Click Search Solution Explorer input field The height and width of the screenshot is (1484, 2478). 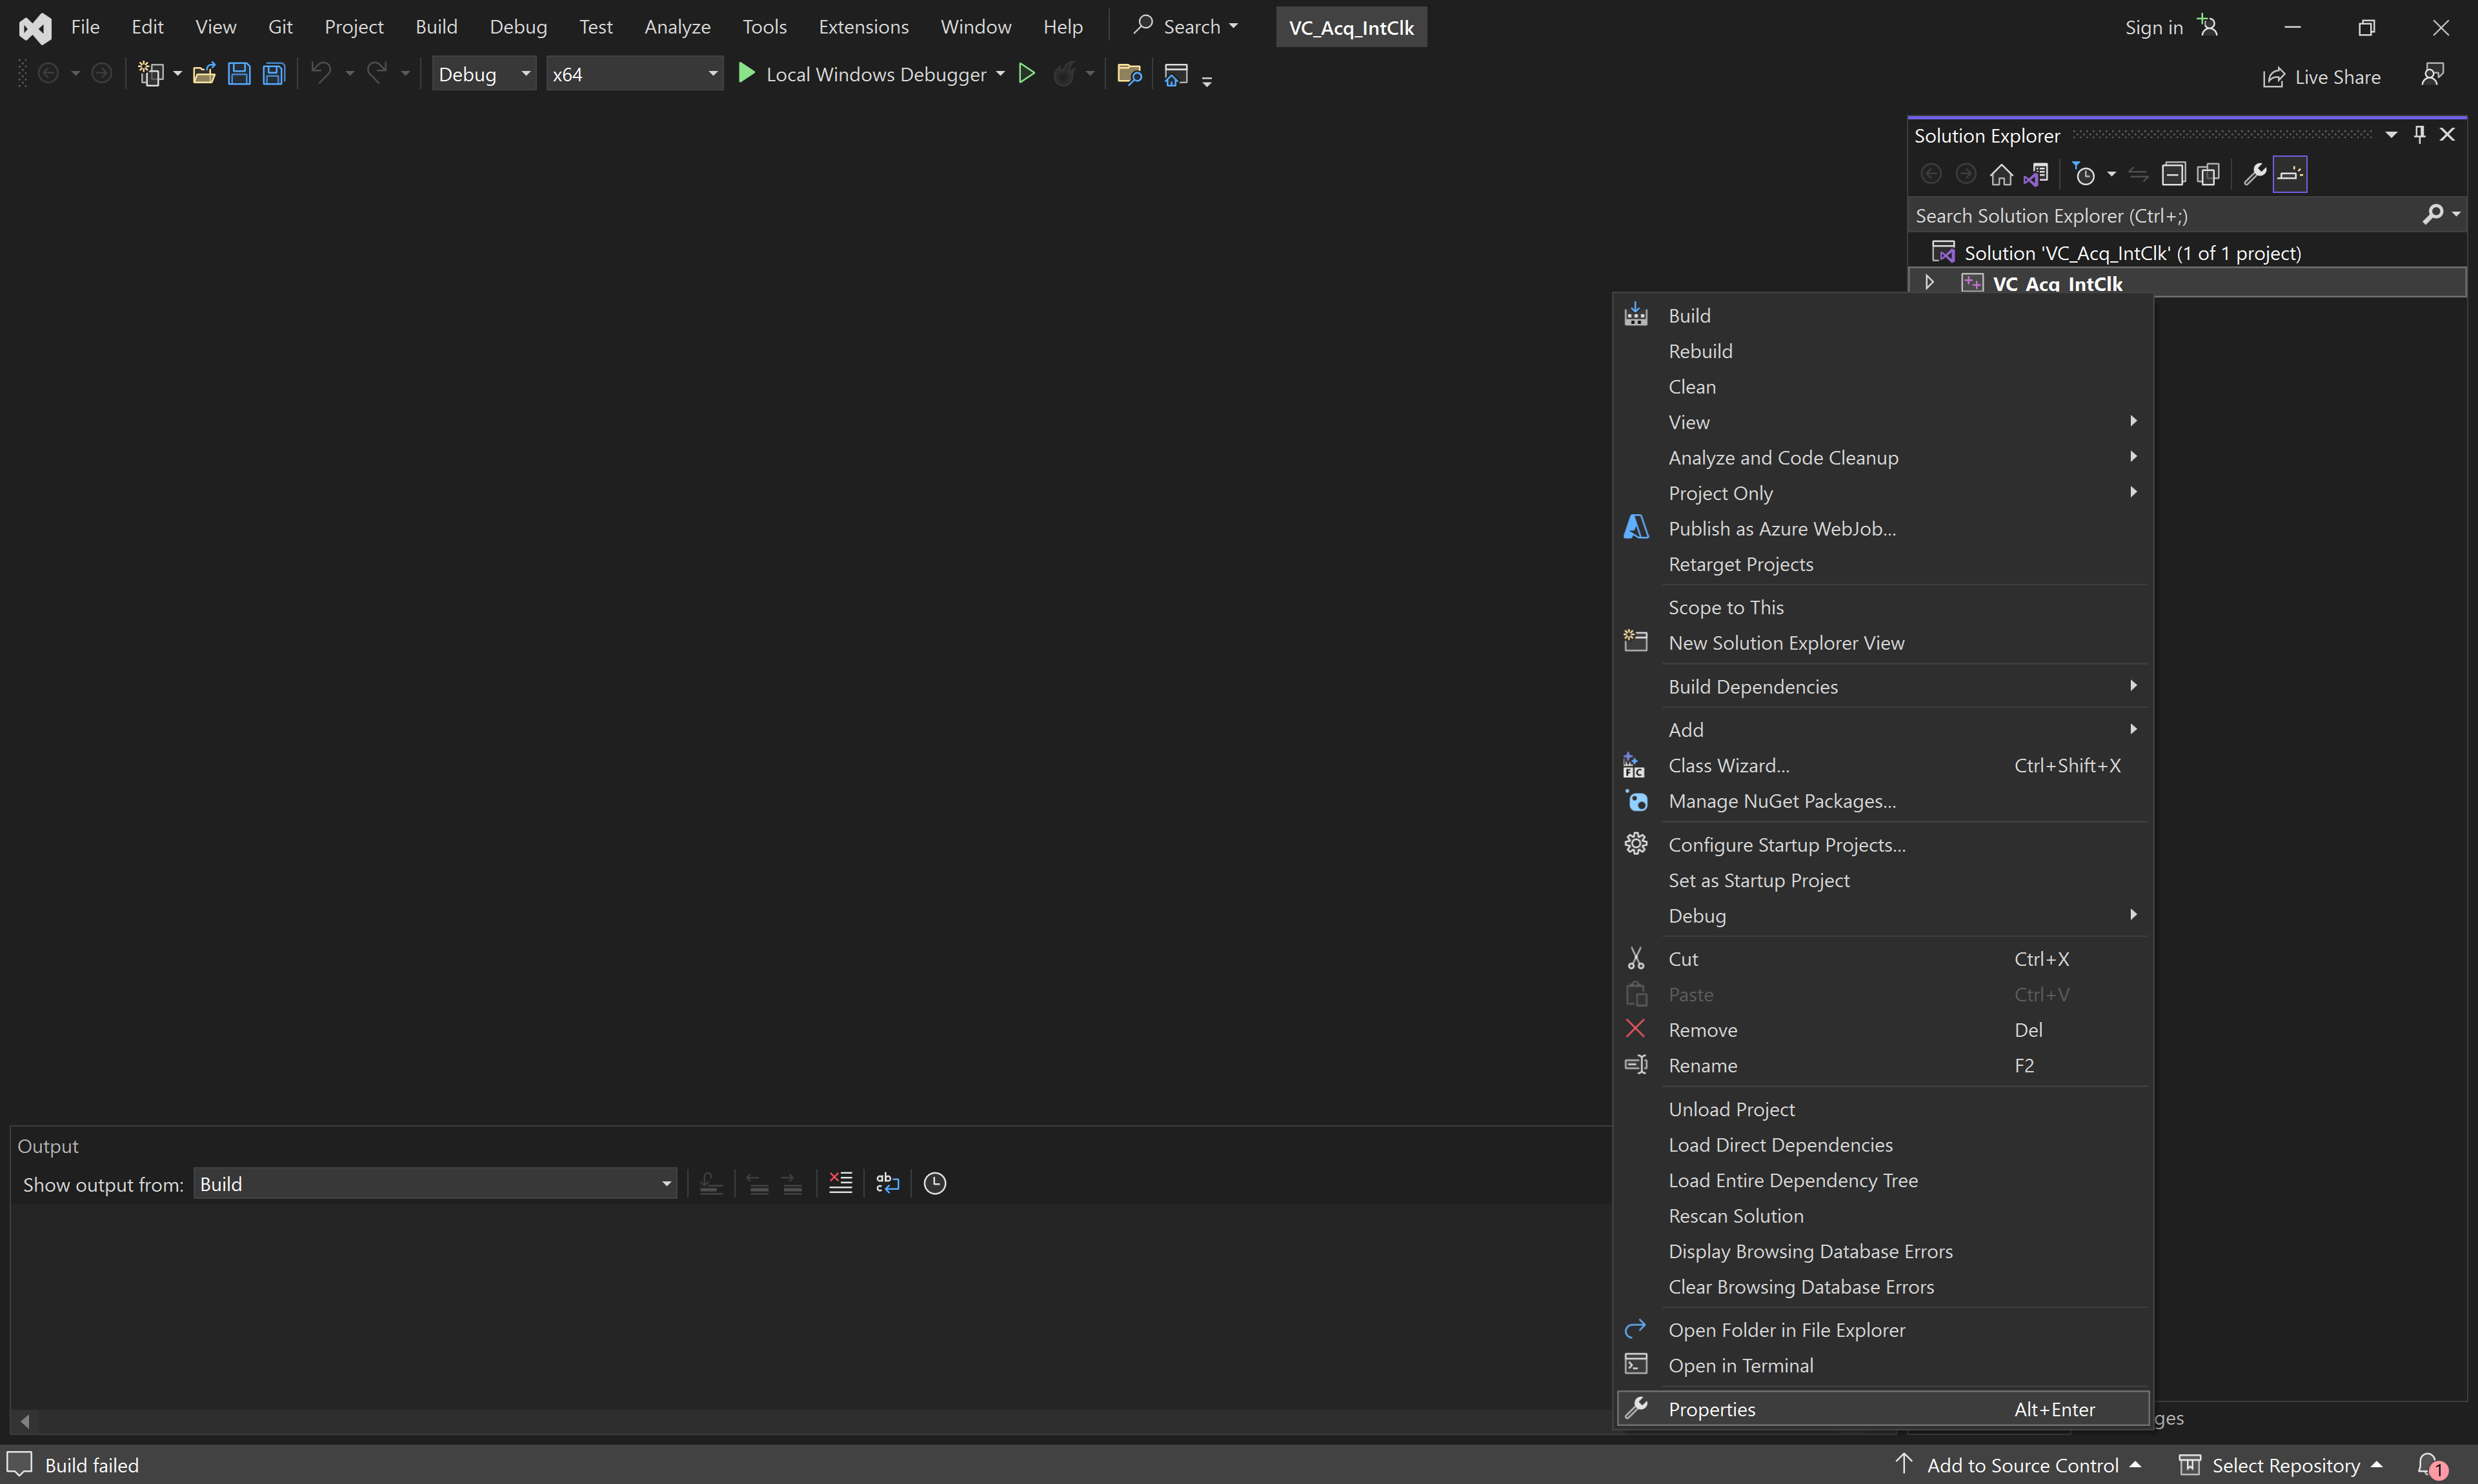click(x=2164, y=215)
